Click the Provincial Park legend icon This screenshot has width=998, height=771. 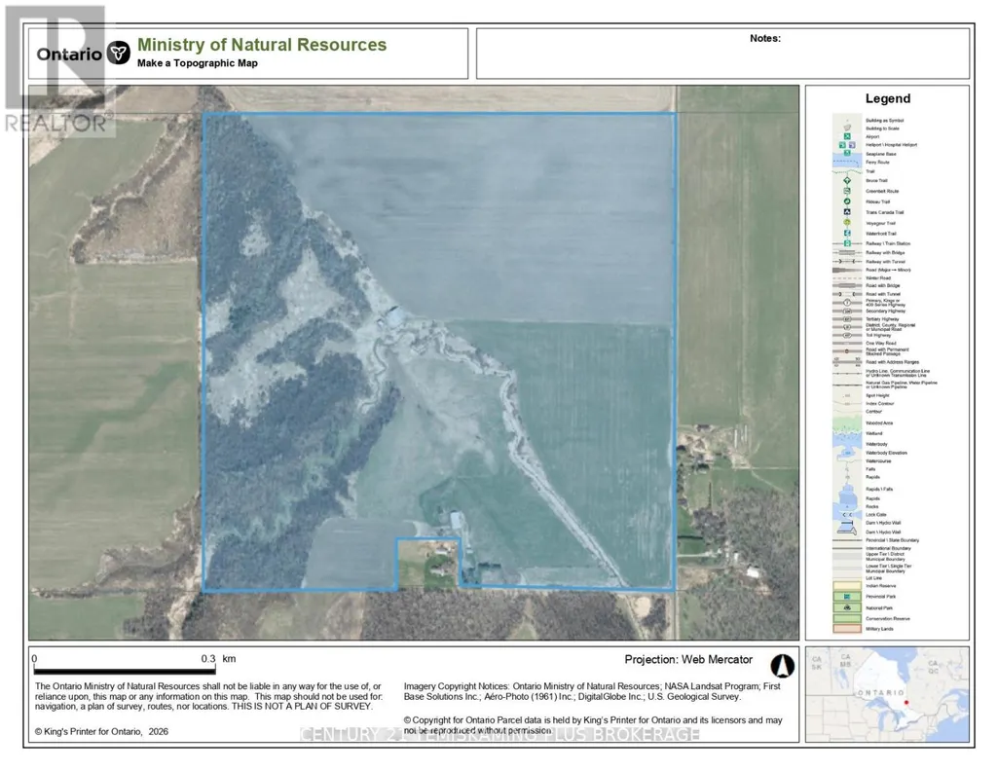(847, 597)
